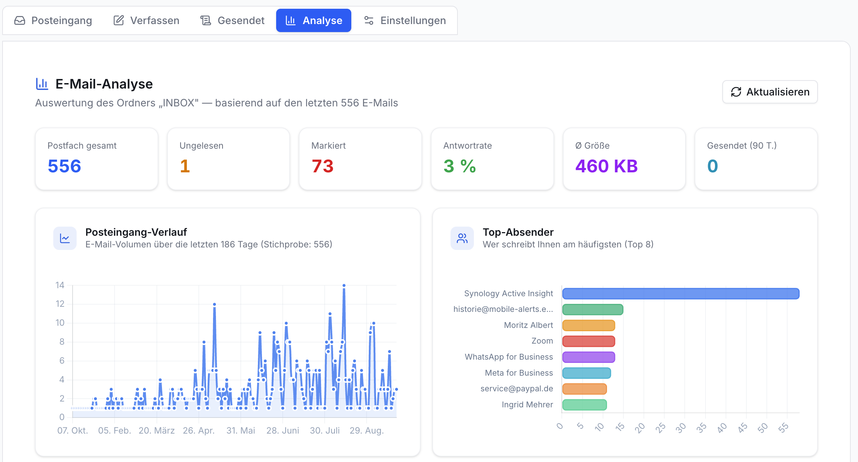This screenshot has height=462, width=858.
Task: Click the inbox icon beside Posteingang
Action: (x=20, y=20)
